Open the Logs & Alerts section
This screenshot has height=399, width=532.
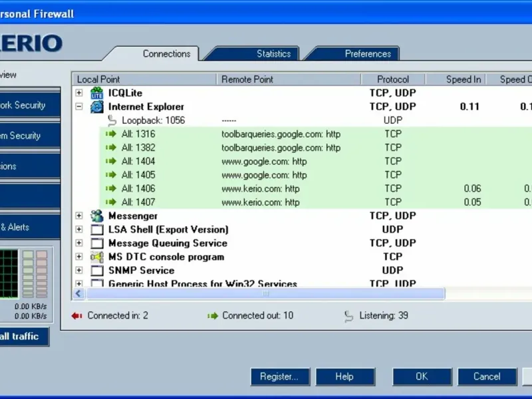click(x=30, y=227)
